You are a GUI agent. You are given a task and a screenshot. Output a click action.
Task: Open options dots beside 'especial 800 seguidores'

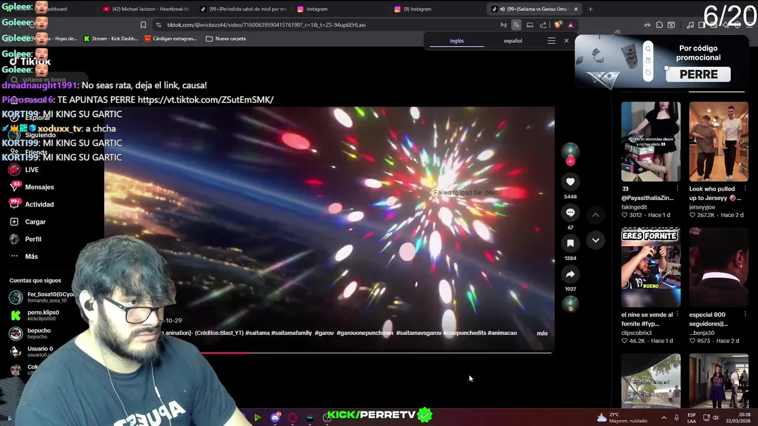coord(745,315)
